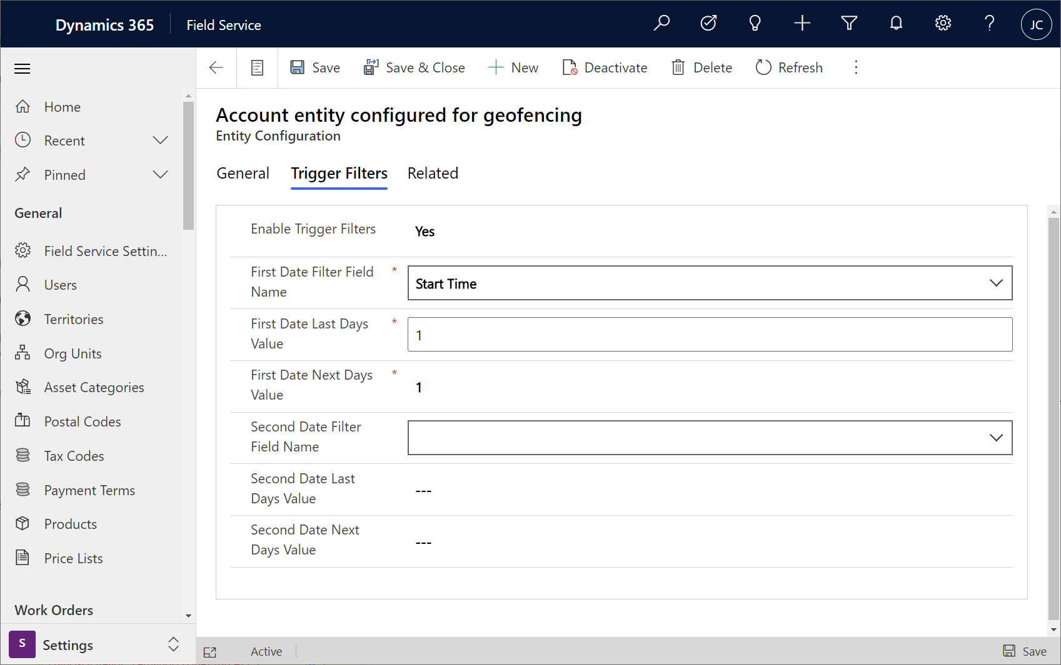Click the Dynamics 365 title
1061x665 pixels.
[x=104, y=25]
